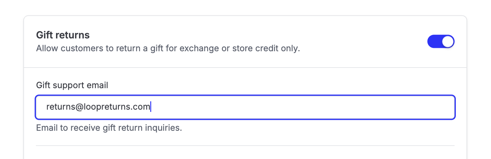Click the "Email to receive gift return inquiries" helper text

click(x=109, y=128)
